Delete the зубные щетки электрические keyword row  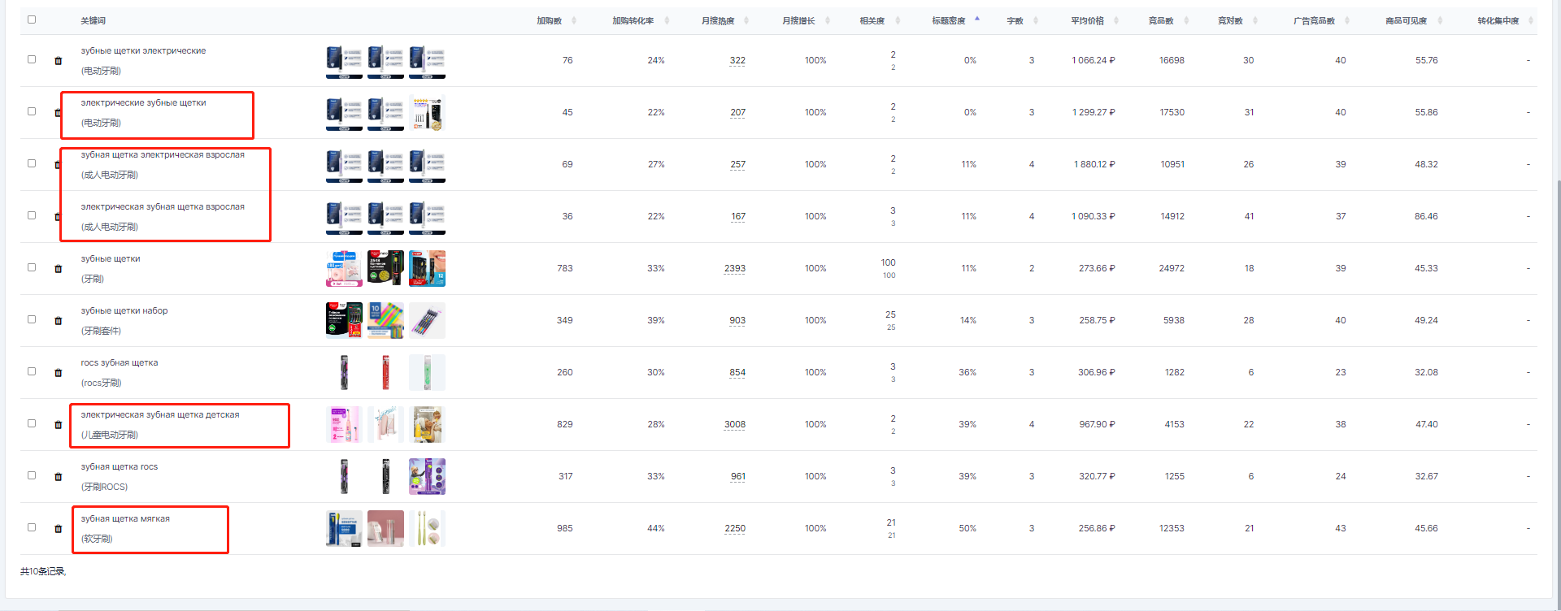[x=58, y=61]
